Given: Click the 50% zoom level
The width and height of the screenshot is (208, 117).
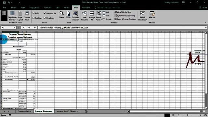Looking at the screenshot, I should pos(205,115).
